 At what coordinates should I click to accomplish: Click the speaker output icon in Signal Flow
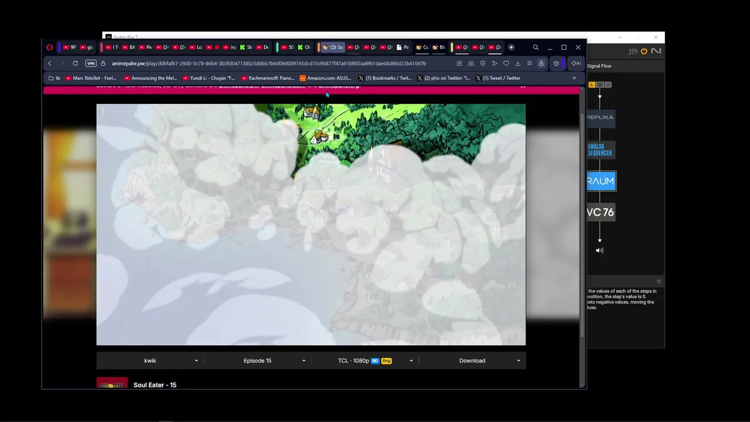[x=599, y=250]
